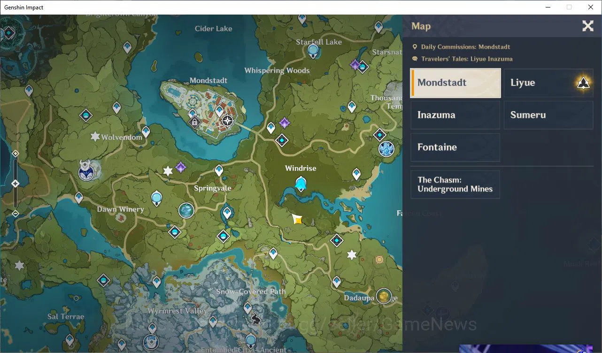This screenshot has width=602, height=353.
Task: Switch map to Inazuma
Action: (x=455, y=115)
